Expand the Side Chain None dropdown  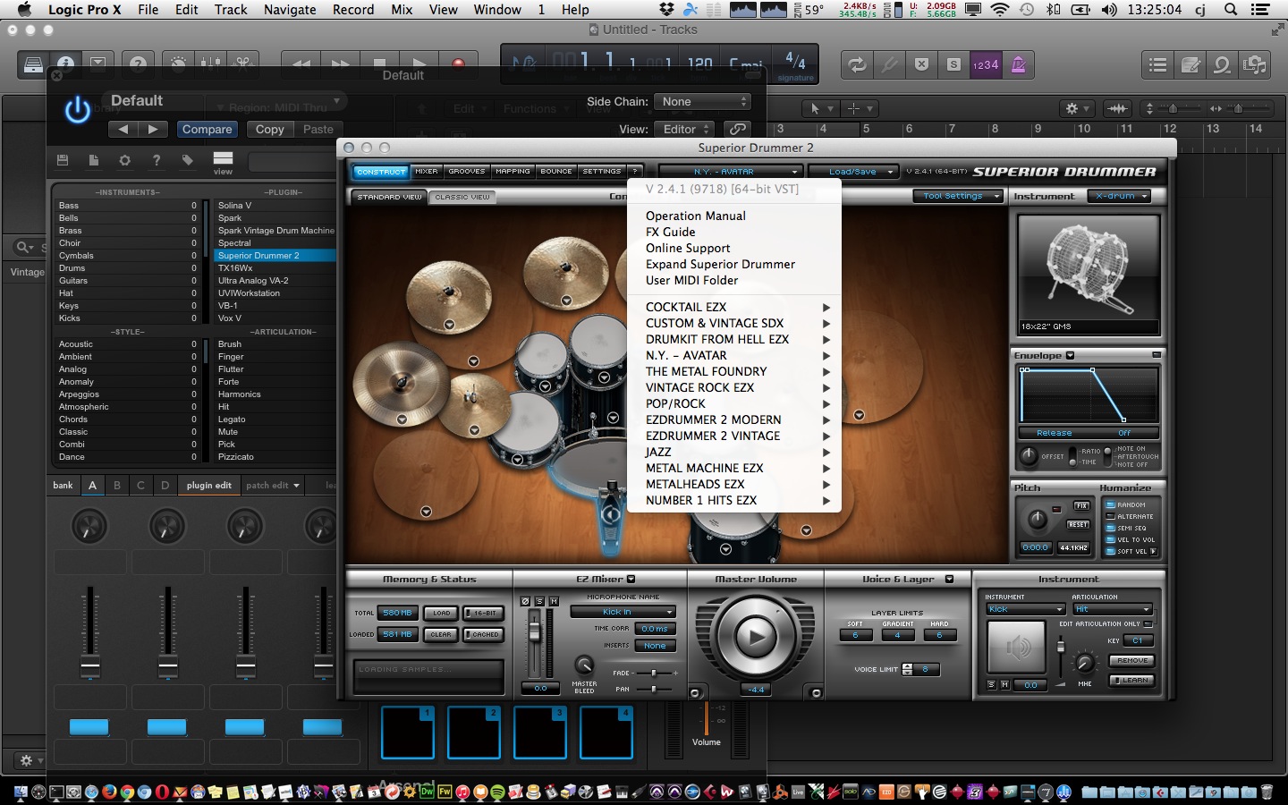tap(702, 102)
